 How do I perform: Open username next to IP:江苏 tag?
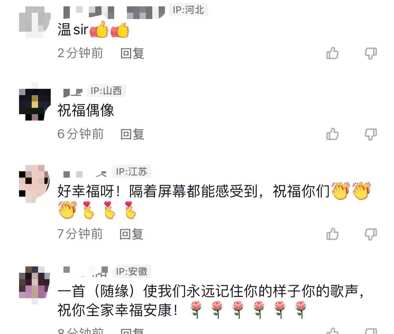point(85,174)
